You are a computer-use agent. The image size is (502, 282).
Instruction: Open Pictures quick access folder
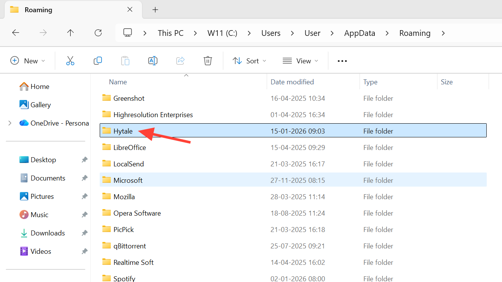(37, 197)
